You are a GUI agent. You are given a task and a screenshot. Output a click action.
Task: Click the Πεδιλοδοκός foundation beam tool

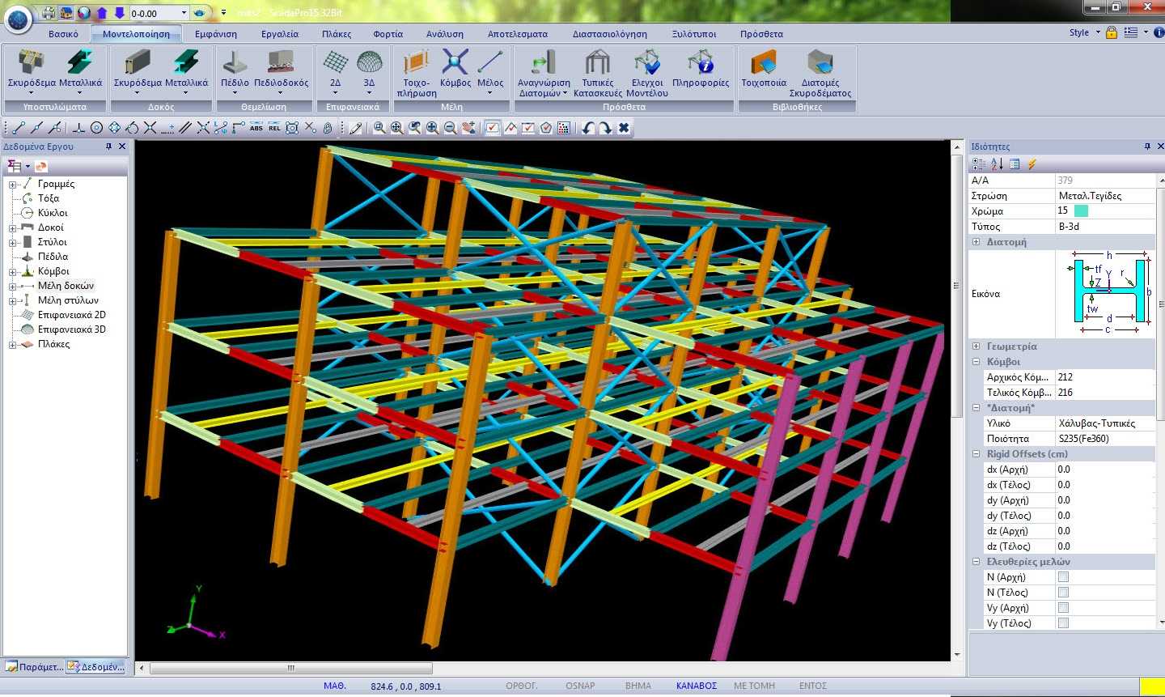pyautogui.click(x=281, y=70)
